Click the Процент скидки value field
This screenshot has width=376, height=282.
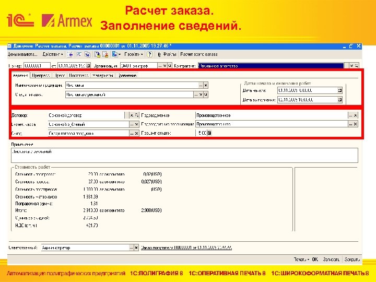202,133
